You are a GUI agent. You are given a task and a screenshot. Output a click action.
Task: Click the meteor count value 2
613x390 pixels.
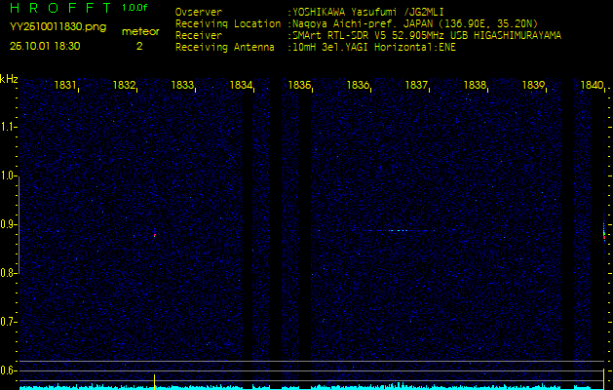coord(139,46)
